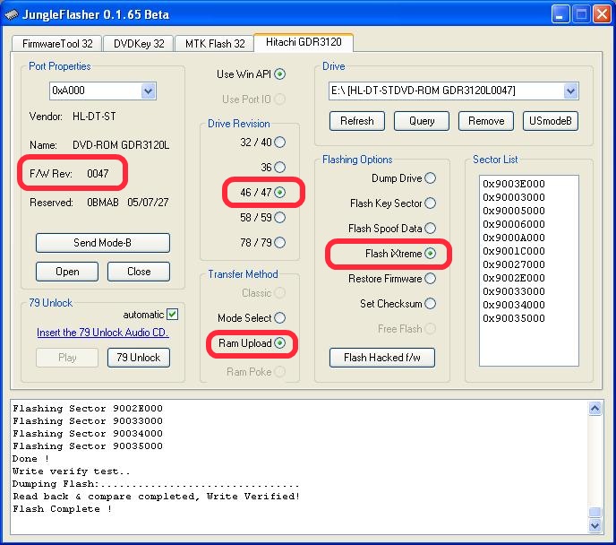Minimize the JungleFlasher window

tap(560, 15)
